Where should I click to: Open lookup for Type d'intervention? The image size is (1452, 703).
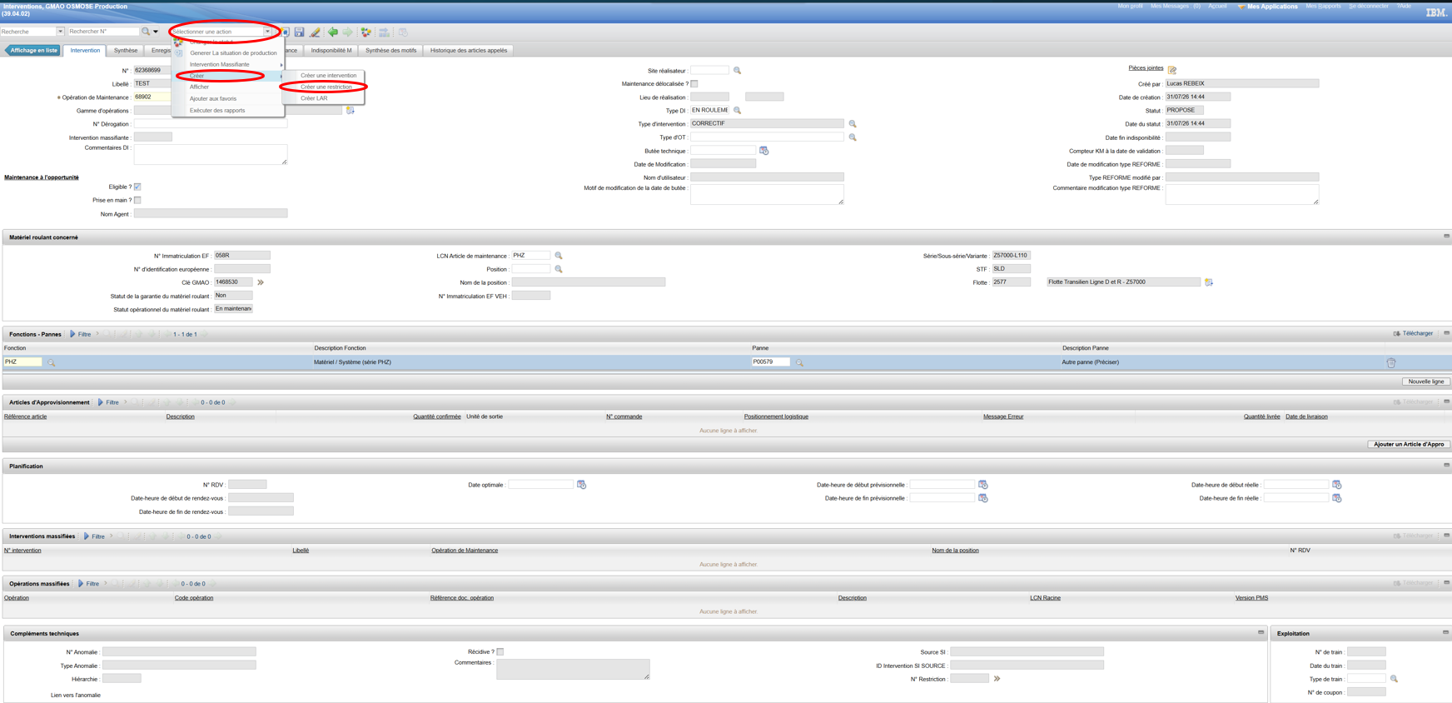click(x=853, y=124)
